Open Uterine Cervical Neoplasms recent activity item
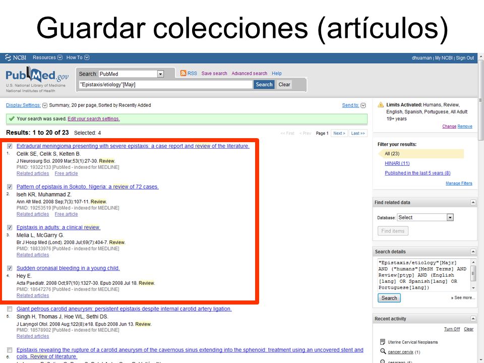The image size is (484, 363). pos(413,342)
